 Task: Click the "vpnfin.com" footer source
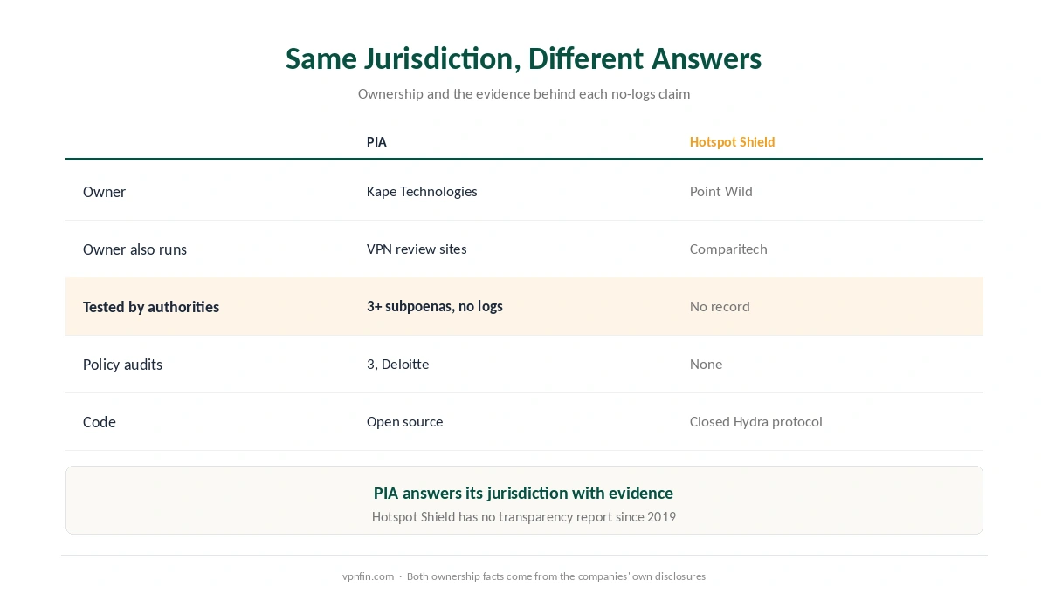368,576
